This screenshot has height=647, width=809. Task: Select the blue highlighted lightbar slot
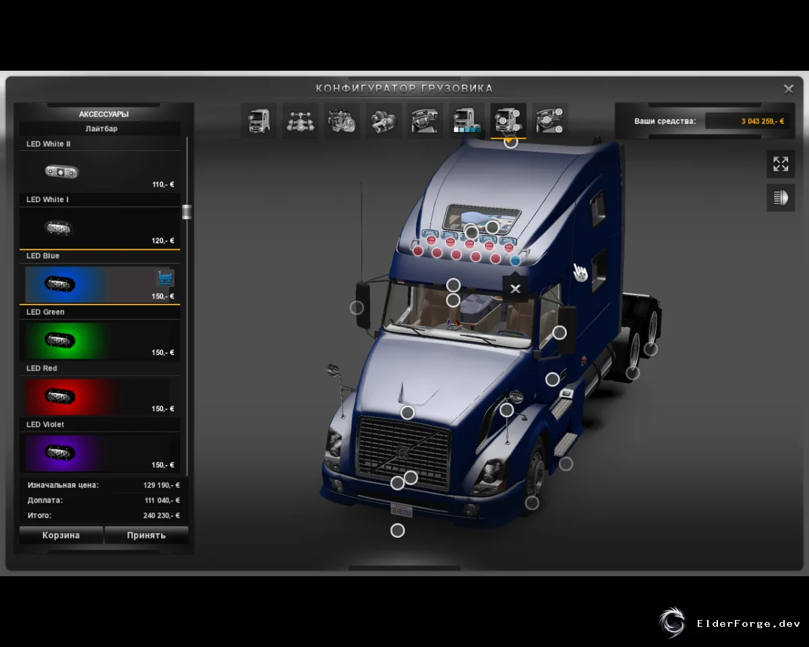coord(516,260)
